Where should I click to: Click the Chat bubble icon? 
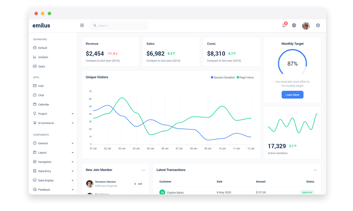click(35, 95)
